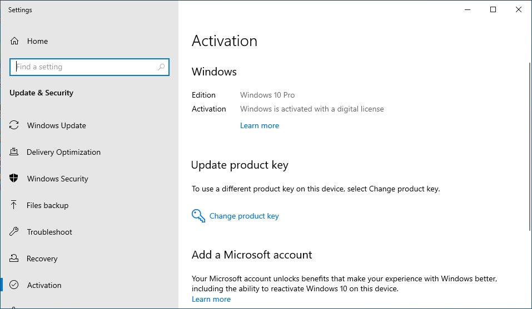
Task: Click the magnifier icon in search box
Action: point(161,67)
